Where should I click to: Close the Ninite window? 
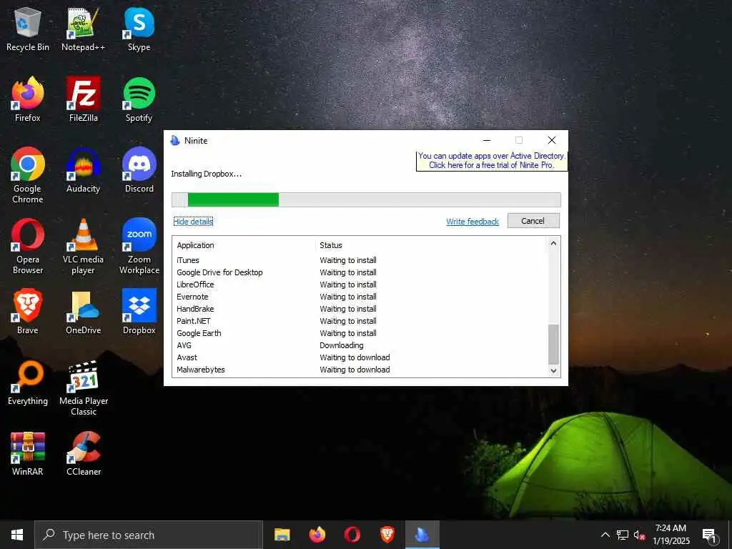pos(551,140)
